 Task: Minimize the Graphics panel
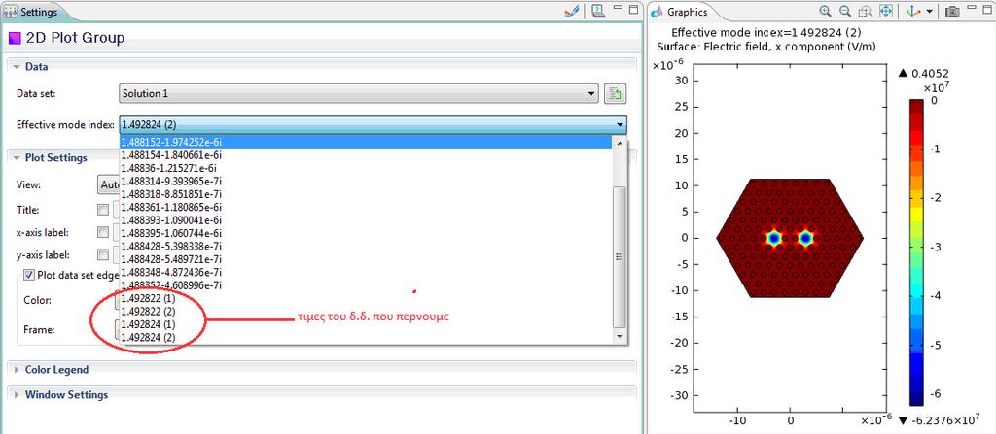click(x=972, y=8)
